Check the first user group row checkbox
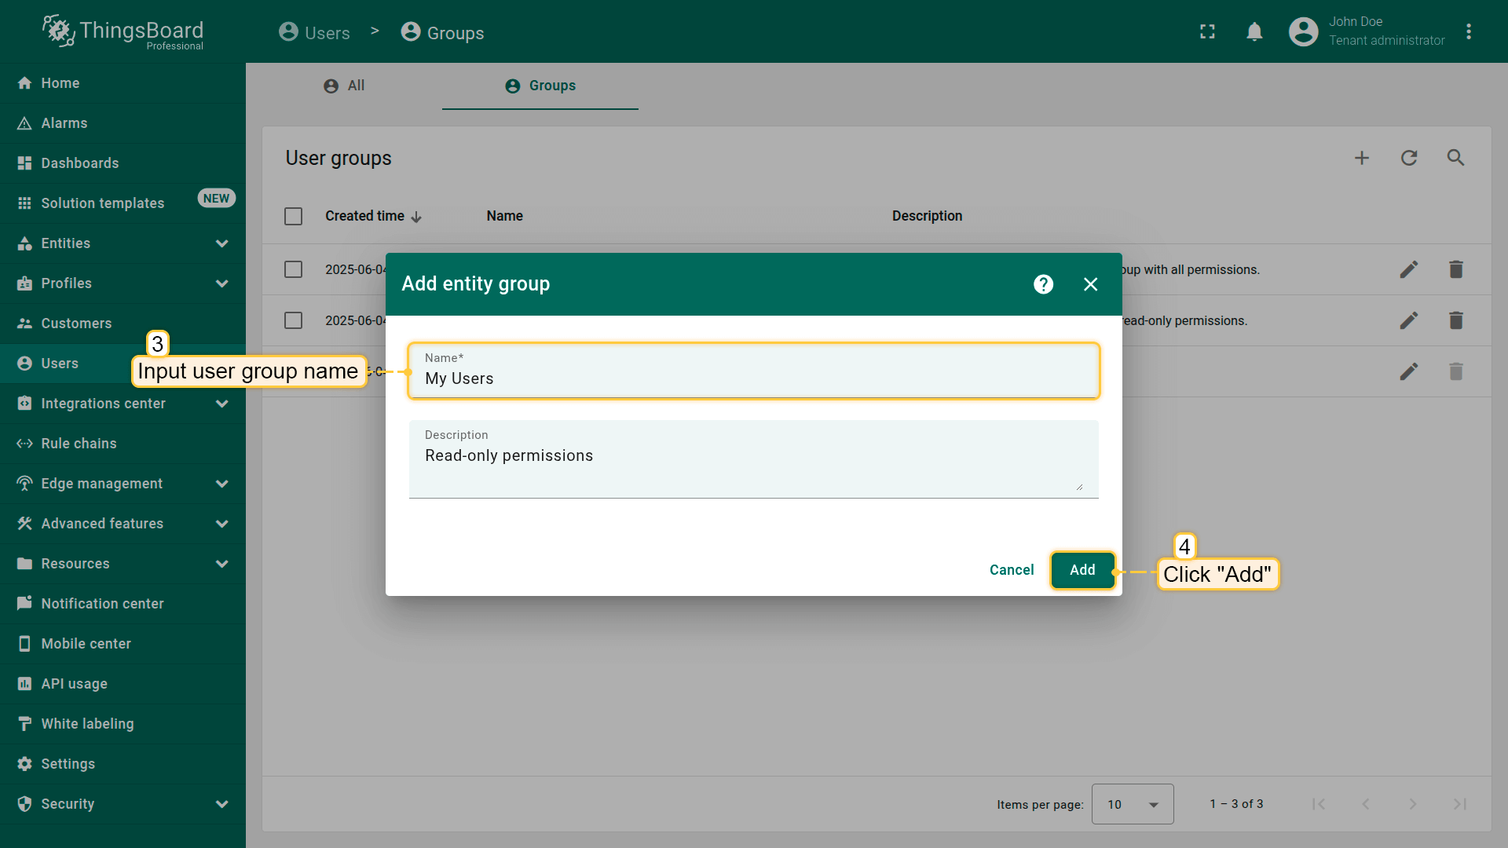This screenshot has height=848, width=1508. coord(294,269)
